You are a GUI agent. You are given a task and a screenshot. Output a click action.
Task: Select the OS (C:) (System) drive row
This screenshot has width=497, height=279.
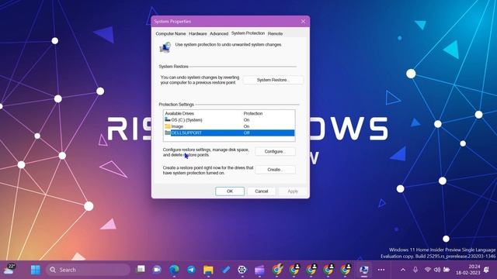pos(229,120)
